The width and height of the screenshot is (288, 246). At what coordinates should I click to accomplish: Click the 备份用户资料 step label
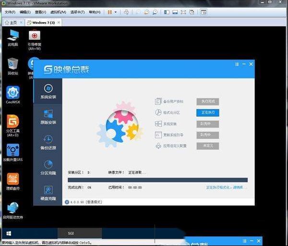pos(173,101)
